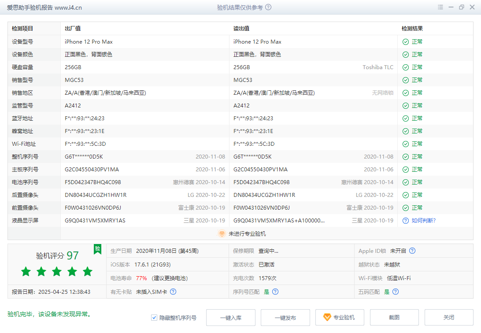The height and width of the screenshot is (333, 481).
Task: Click the red 77% battery life value
Action: click(x=141, y=278)
